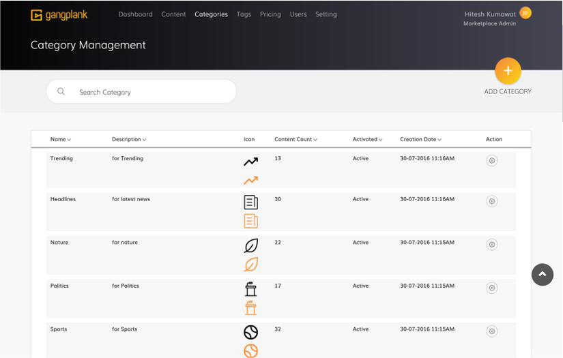Image resolution: width=563 pixels, height=358 pixels.
Task: Open the Users section
Action: point(298,14)
